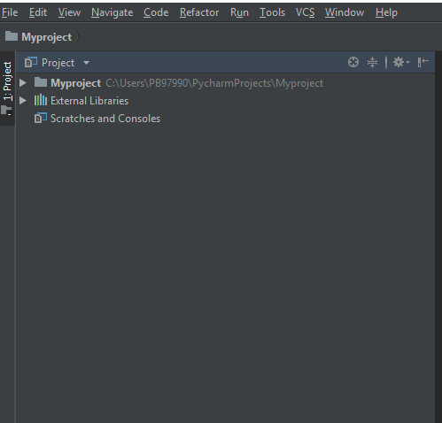Open the Navigate menu
The width and height of the screenshot is (442, 423).
click(x=112, y=12)
